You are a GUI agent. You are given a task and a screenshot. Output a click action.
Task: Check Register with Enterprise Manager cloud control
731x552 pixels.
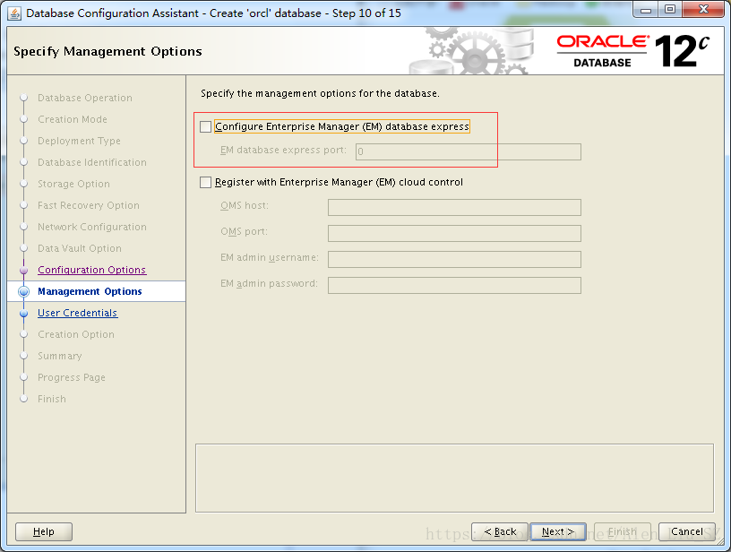tap(206, 182)
